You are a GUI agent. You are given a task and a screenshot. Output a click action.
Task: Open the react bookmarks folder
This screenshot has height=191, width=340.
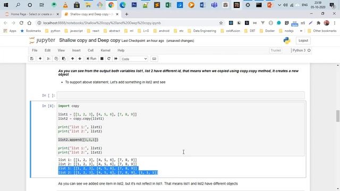click(x=93, y=31)
